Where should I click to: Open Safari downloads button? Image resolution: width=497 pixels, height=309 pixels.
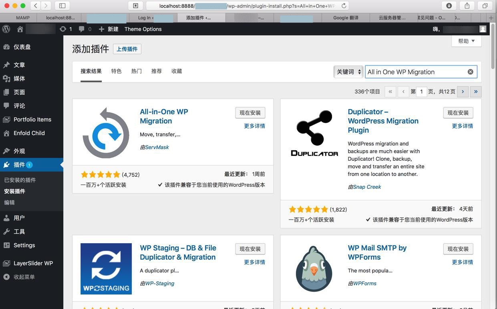pos(449,6)
